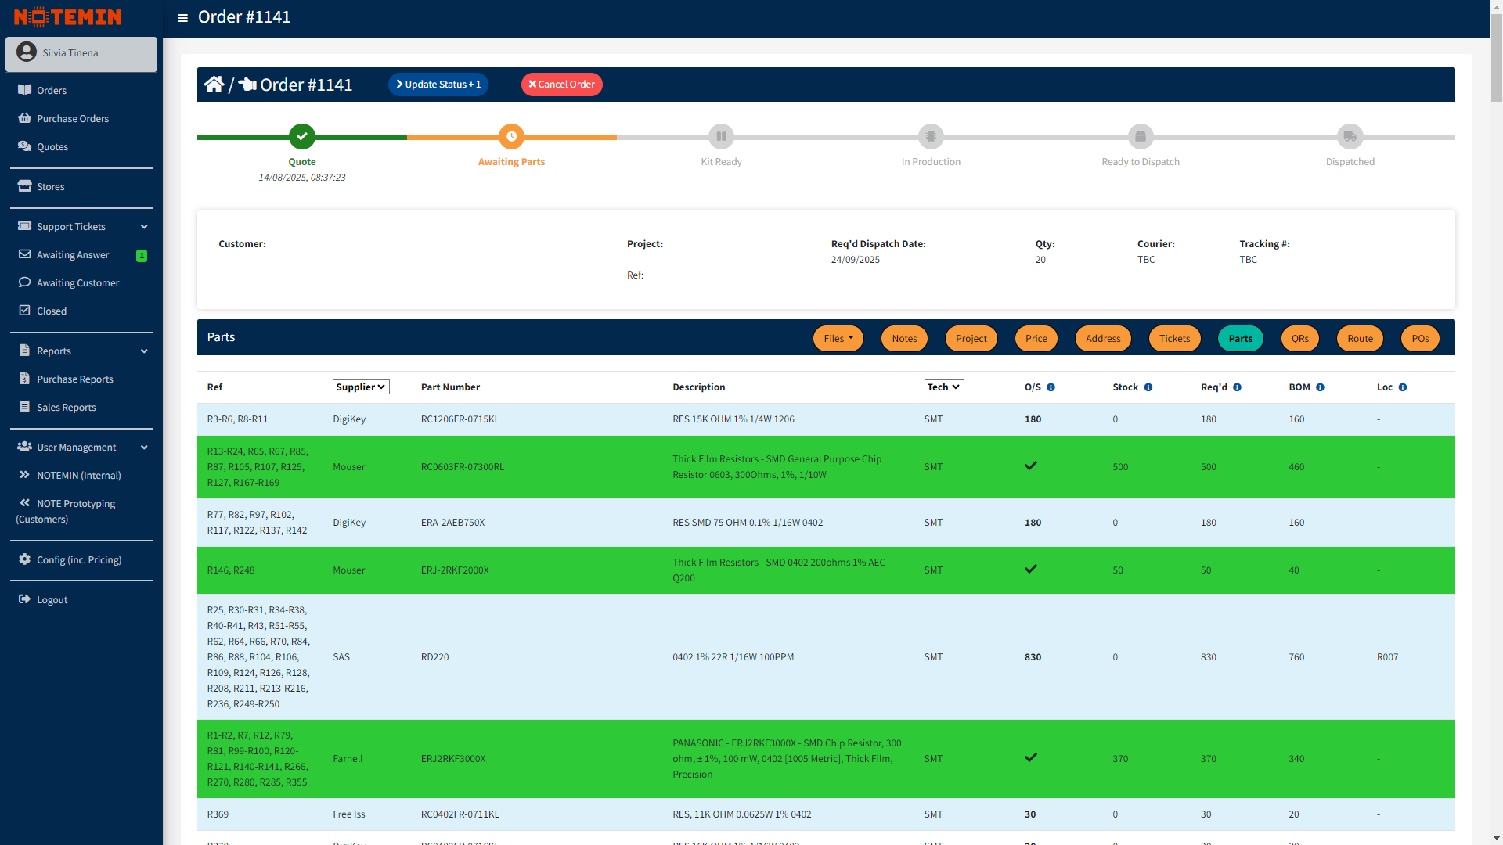Open Sales Reports from the sidebar
The image size is (1503, 845).
[x=67, y=407]
